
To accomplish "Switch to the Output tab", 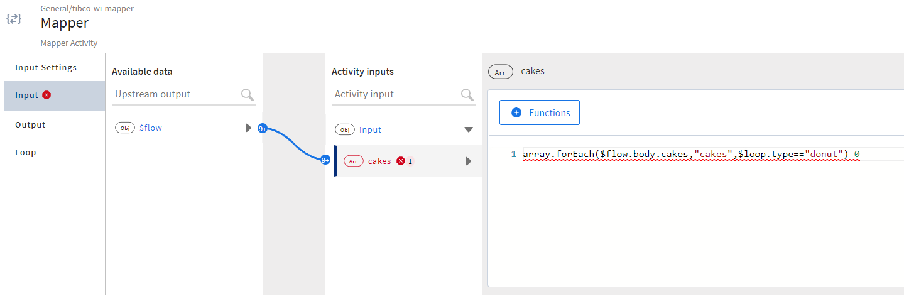I will pyautogui.click(x=30, y=125).
